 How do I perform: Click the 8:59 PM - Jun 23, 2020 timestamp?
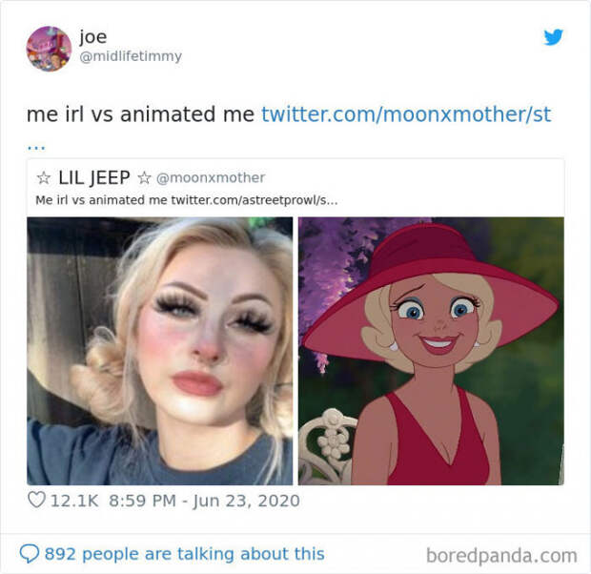(x=204, y=501)
